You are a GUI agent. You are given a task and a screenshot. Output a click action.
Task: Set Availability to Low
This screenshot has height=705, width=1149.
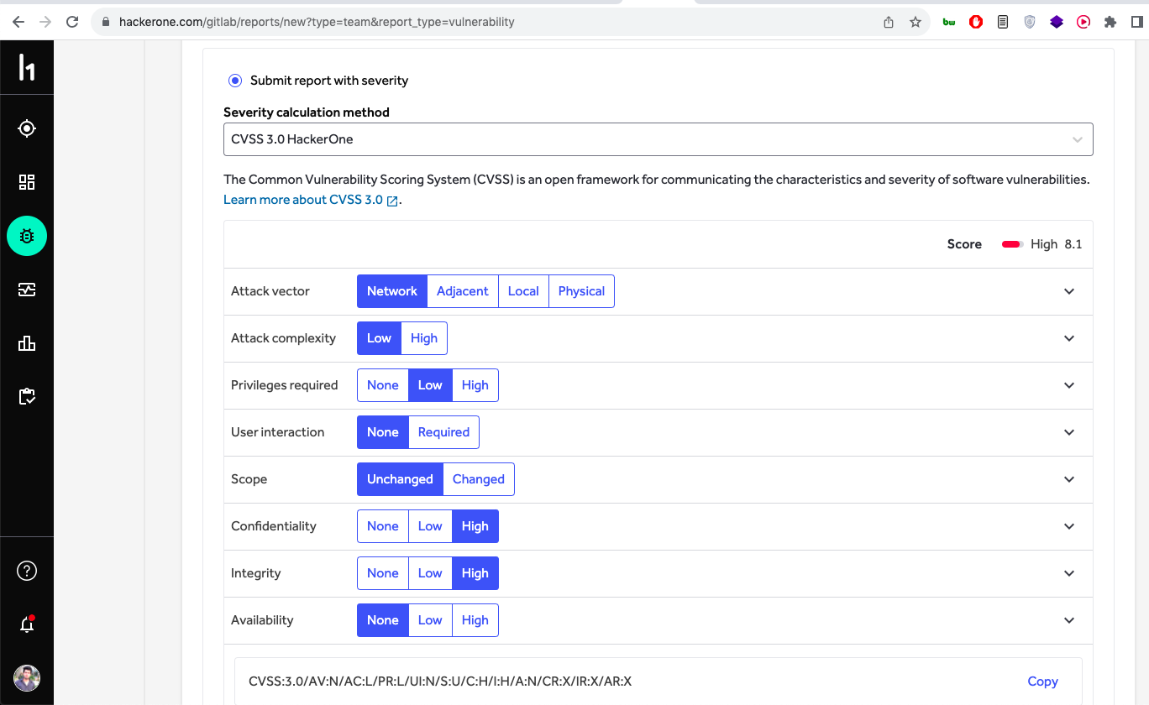[x=430, y=620]
